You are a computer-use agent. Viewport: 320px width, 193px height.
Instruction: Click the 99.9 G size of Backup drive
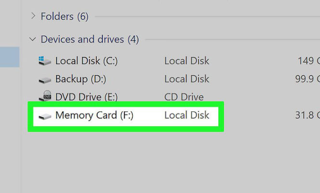click(307, 79)
